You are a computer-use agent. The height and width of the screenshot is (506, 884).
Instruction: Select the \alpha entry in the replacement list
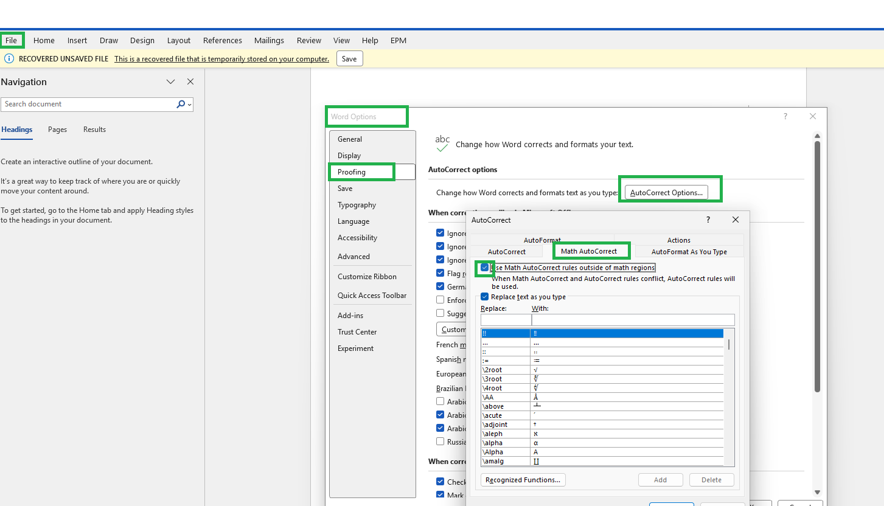pos(505,443)
